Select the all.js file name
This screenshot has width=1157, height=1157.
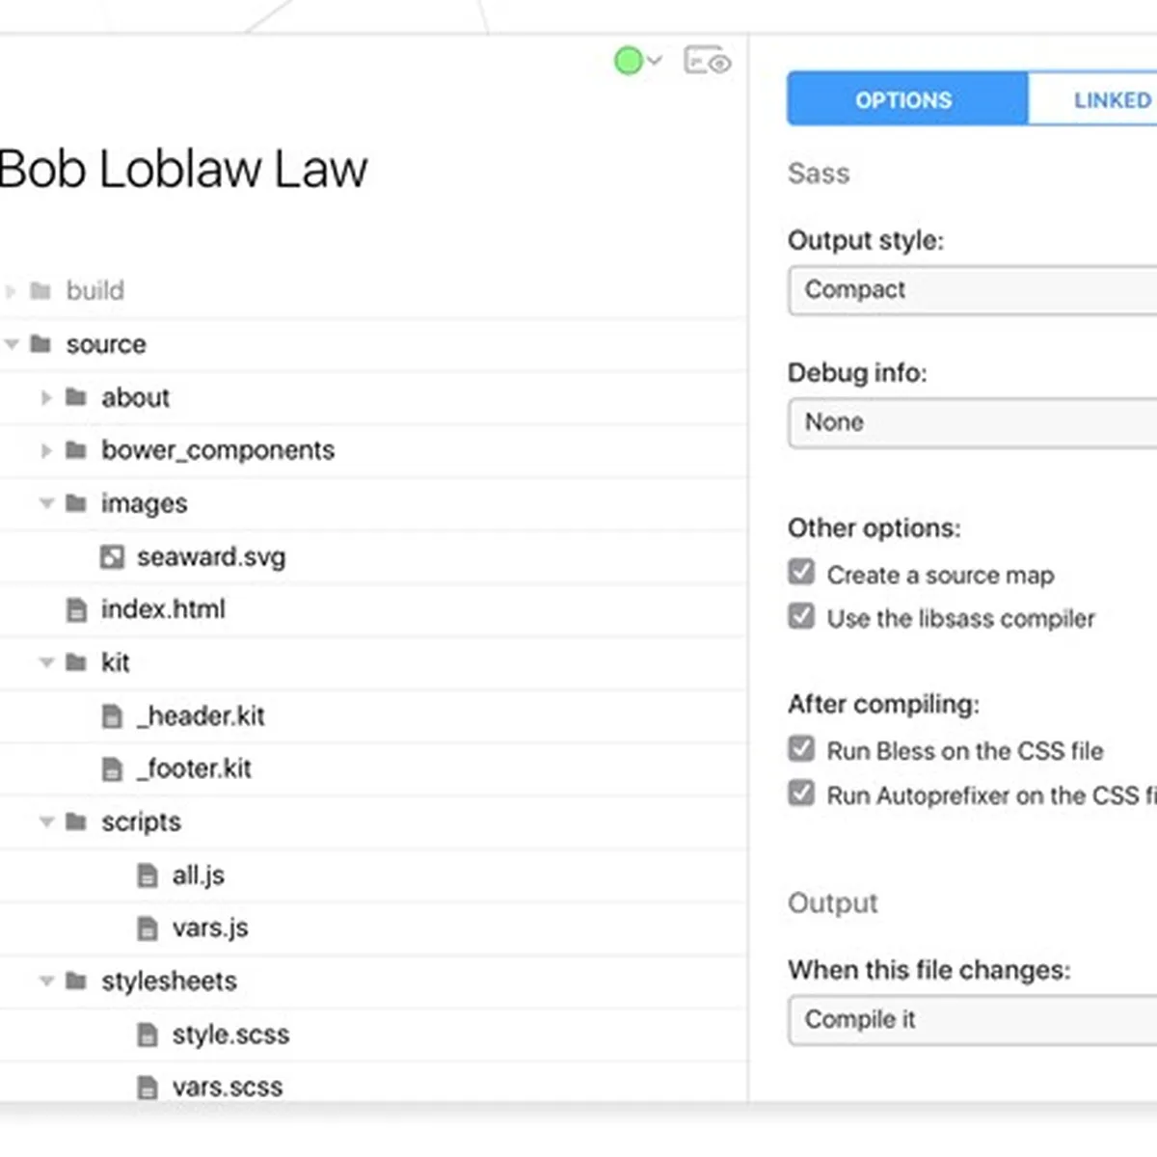point(198,875)
